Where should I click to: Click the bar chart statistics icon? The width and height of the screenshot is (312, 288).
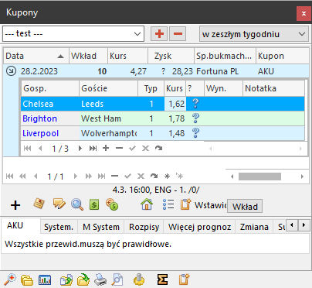pyautogui.click(x=45, y=279)
